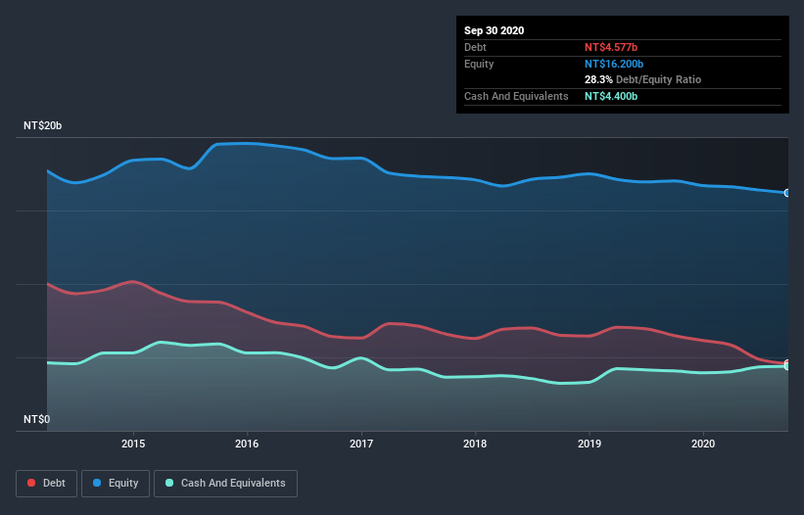Toggle the Cash And Equivalents legend button
Image resolution: width=804 pixels, height=515 pixels.
pyautogui.click(x=225, y=484)
